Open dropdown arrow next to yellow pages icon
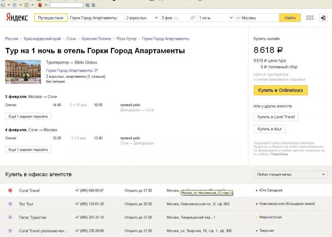332x237 pixels. click(x=32, y=5)
